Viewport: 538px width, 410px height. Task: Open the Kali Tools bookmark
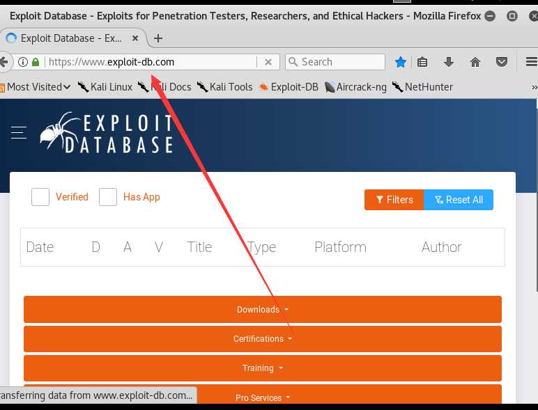coord(224,87)
